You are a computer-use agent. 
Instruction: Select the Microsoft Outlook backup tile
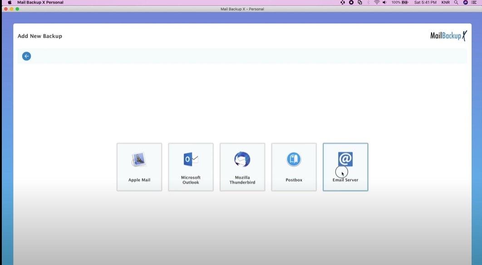click(191, 167)
